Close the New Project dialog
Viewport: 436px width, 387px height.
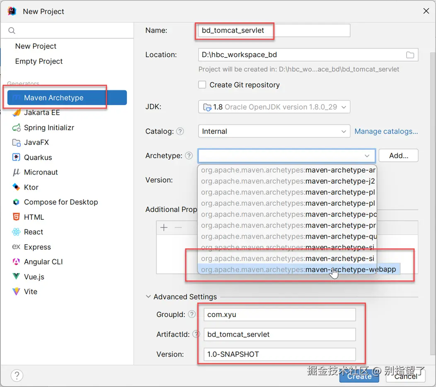(x=426, y=11)
